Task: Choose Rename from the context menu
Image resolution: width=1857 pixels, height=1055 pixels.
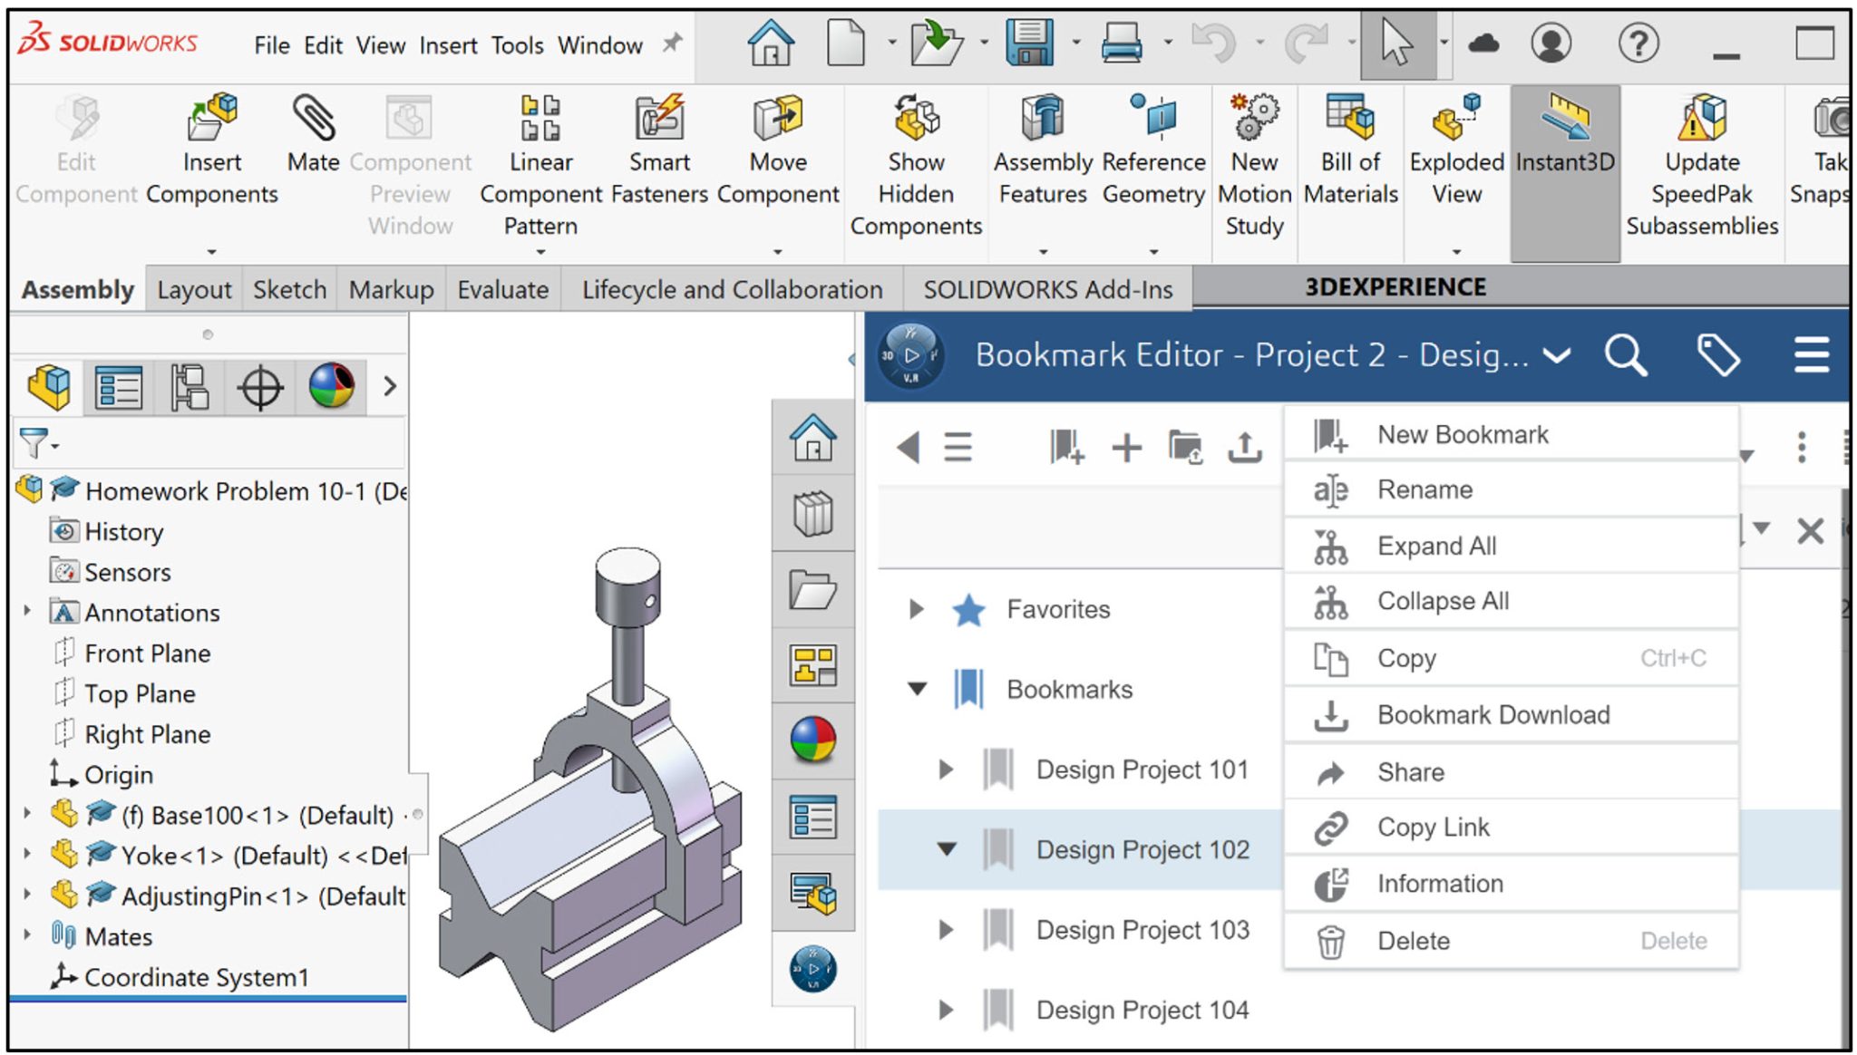Action: click(1424, 489)
